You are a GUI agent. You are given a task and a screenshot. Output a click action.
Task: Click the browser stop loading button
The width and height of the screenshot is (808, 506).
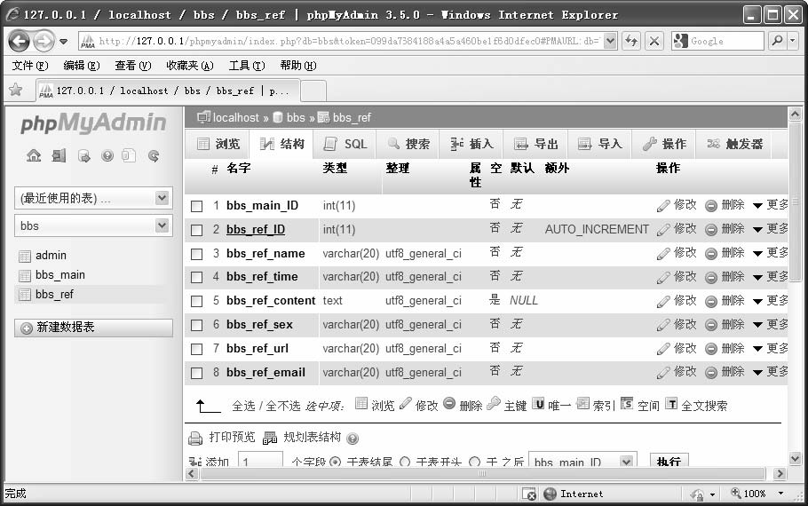(x=654, y=41)
